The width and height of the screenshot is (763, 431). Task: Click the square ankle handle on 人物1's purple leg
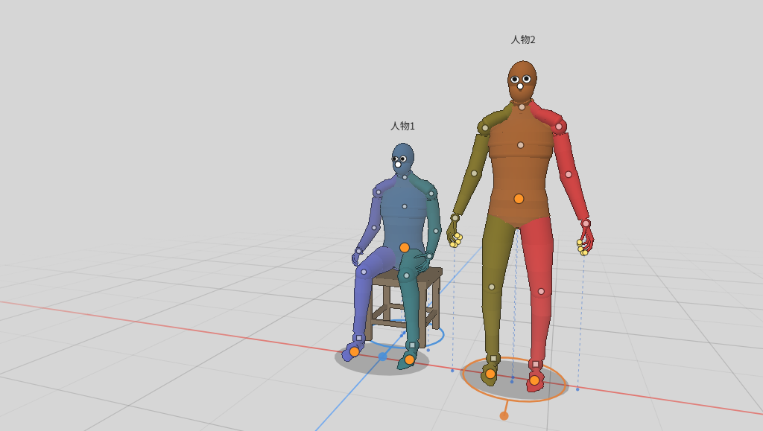click(359, 338)
